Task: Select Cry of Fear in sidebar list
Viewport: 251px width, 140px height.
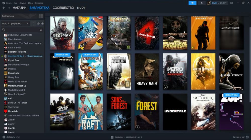Action: (14, 60)
